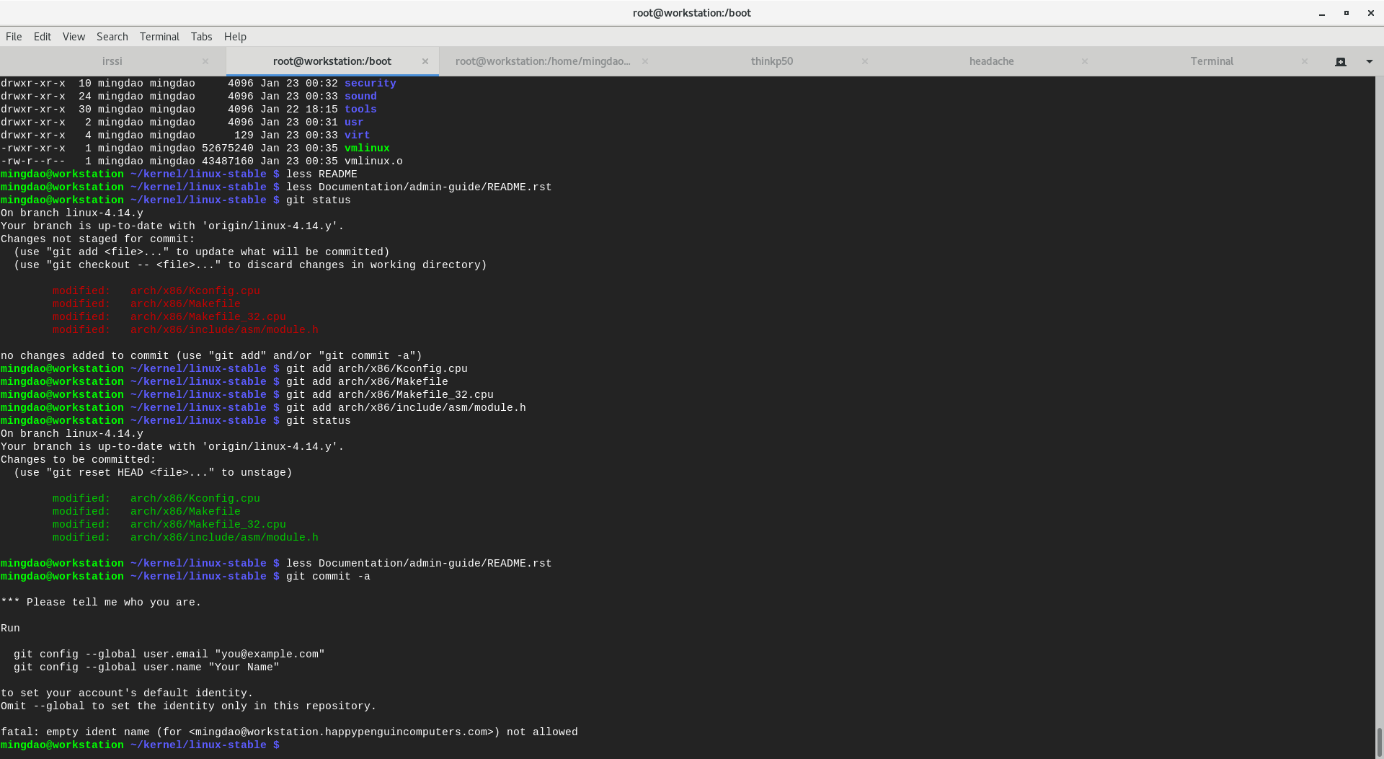Click red 'arch/x86/Makefile_32.cpu' modified entry

(208, 317)
